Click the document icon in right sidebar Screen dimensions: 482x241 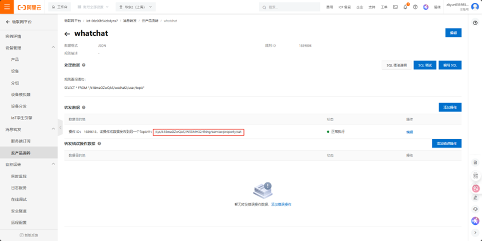point(475,162)
